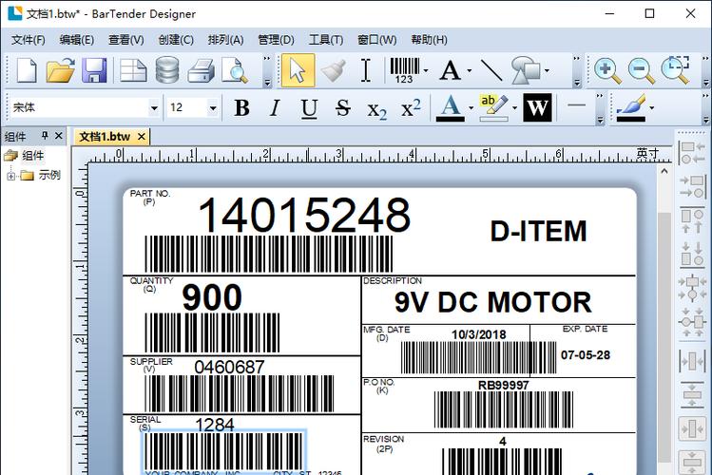Open the 管理(D) menu
This screenshot has height=475, width=712.
tap(276, 40)
